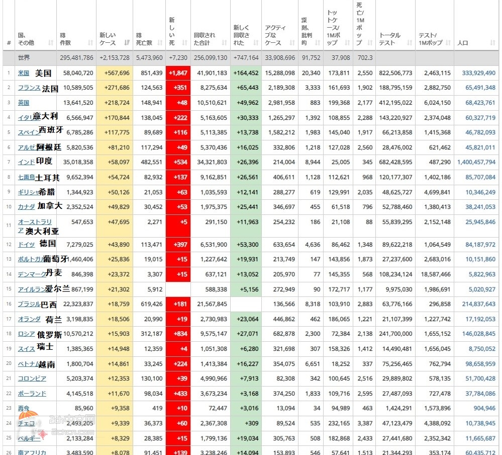Open the オーストラリア country link
The width and height of the screenshot is (502, 455).
(x=35, y=225)
